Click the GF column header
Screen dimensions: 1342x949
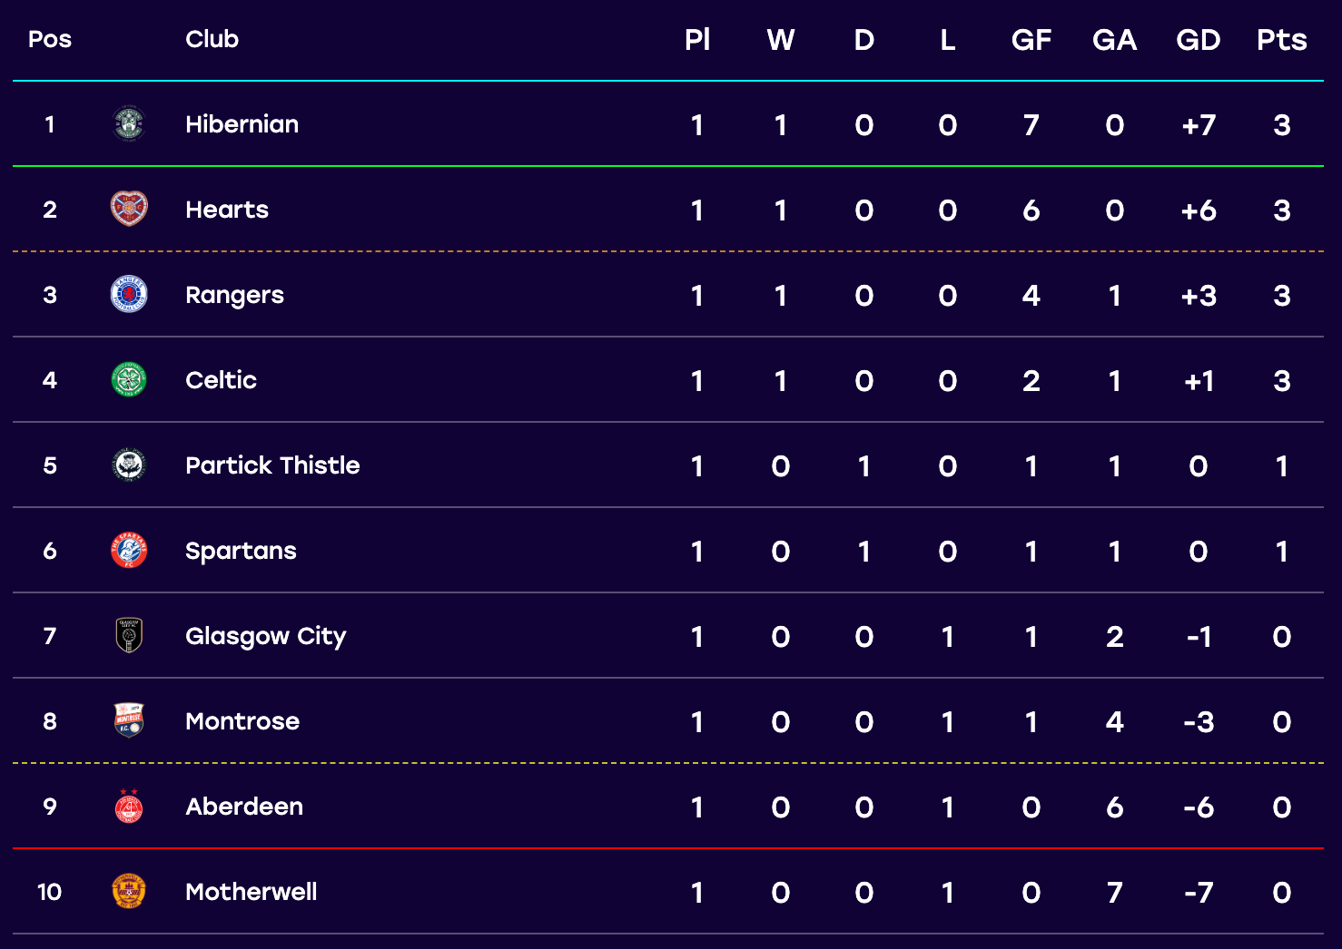pos(1031,40)
